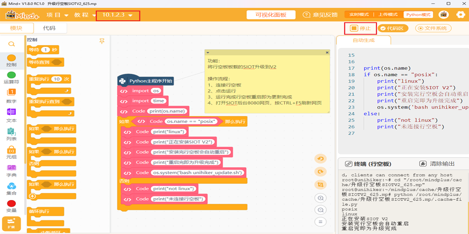Zoom in using the magnifier plus icon
Viewport: 469px width, 234px height.
click(x=320, y=198)
